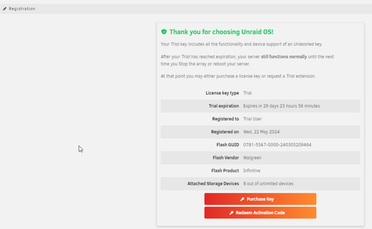The height and width of the screenshot is (229, 372).
Task: Select the Flash GUID value text
Action: 277,145
